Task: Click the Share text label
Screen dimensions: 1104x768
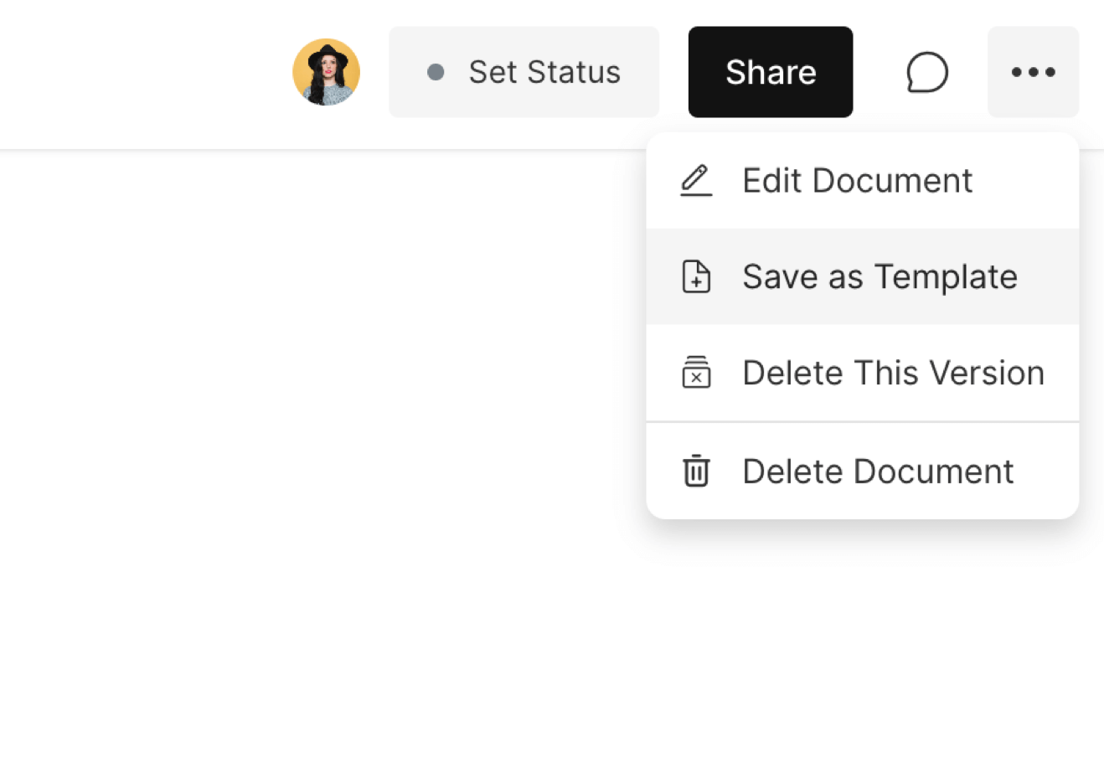Action: point(771,72)
